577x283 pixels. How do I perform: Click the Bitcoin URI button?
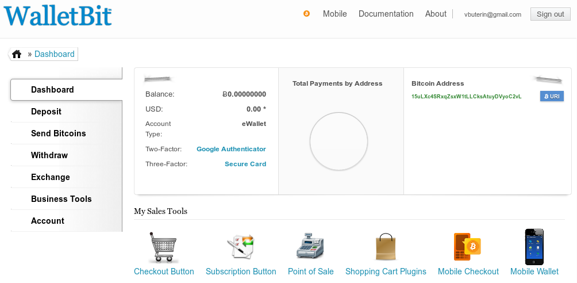pyautogui.click(x=552, y=96)
